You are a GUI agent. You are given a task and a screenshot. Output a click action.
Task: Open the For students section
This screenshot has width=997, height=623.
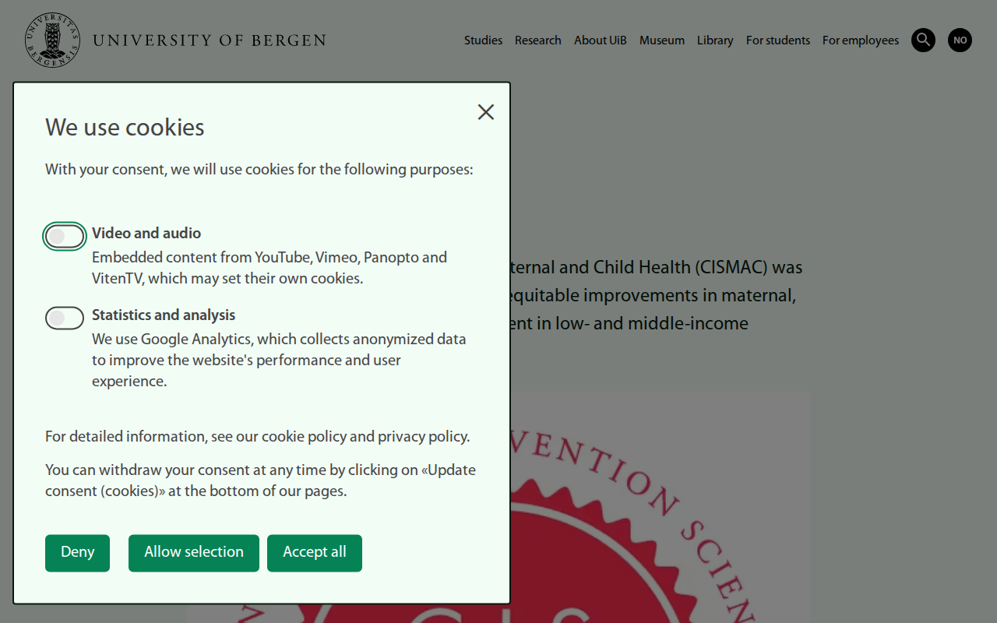coord(777,40)
